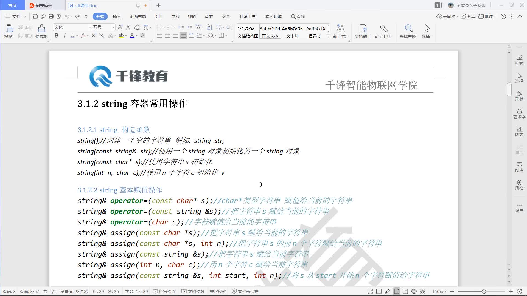Click the Paste clipboard icon
The height and width of the screenshot is (296, 527).
coord(9,28)
